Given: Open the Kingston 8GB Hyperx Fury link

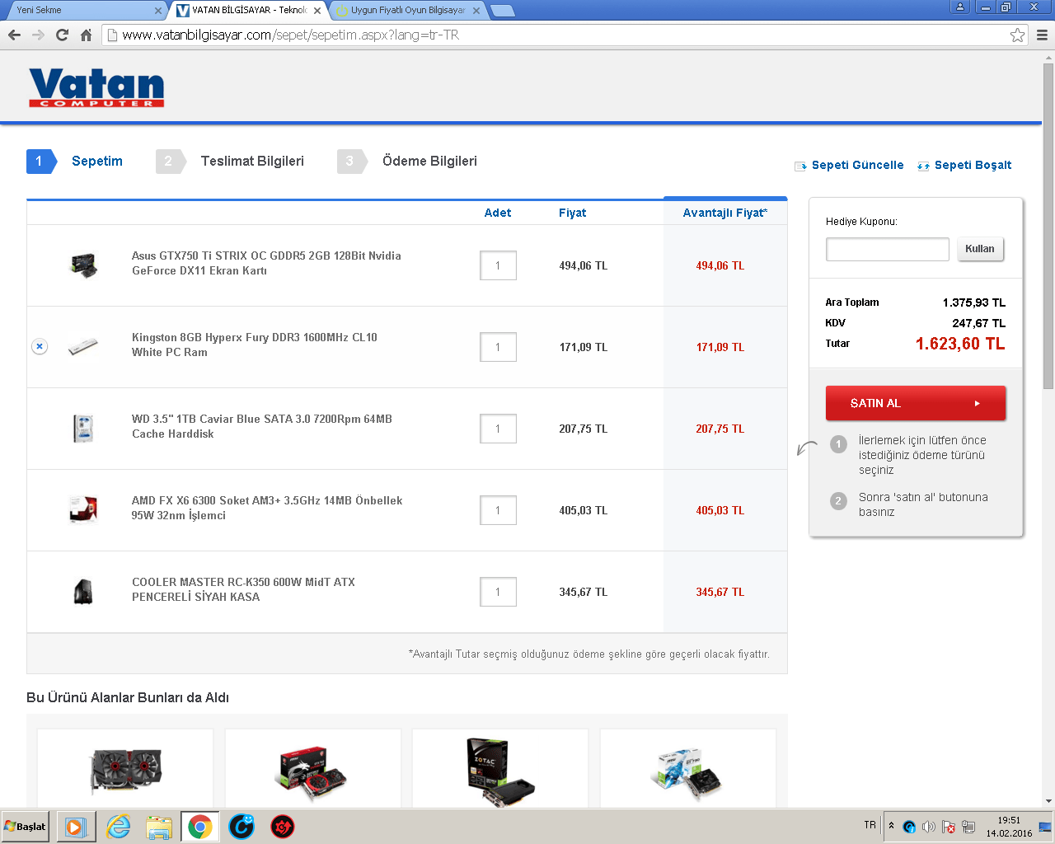Looking at the screenshot, I should [255, 345].
